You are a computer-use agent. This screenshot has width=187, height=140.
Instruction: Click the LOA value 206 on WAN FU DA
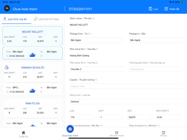(25, 113)
